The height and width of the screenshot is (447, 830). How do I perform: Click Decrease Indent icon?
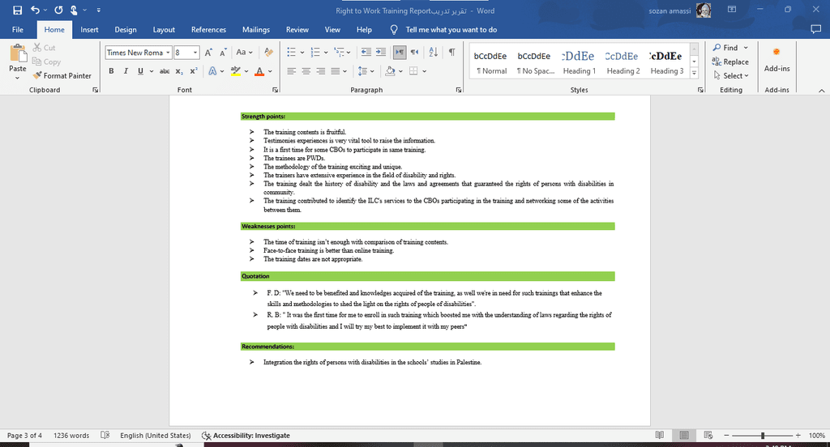[366, 52]
